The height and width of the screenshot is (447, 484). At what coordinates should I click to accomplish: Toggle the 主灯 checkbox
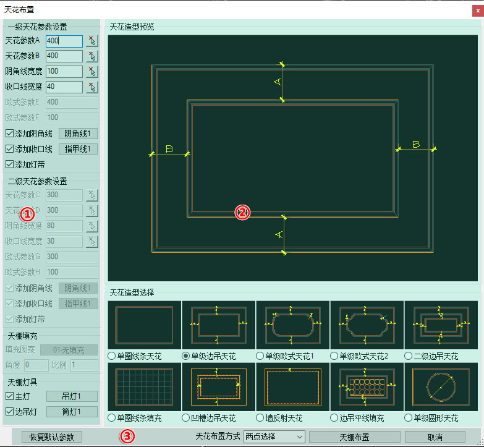click(9, 396)
